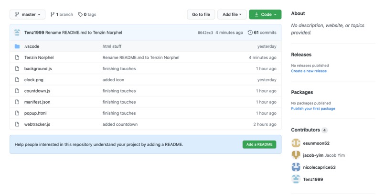
Task: Click the tag icon beside 0 tags
Action: 80,14
